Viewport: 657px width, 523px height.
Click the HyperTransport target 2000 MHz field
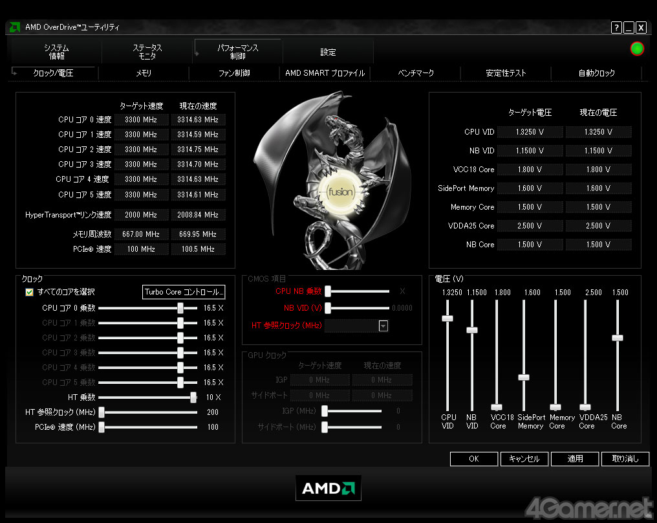tap(141, 215)
